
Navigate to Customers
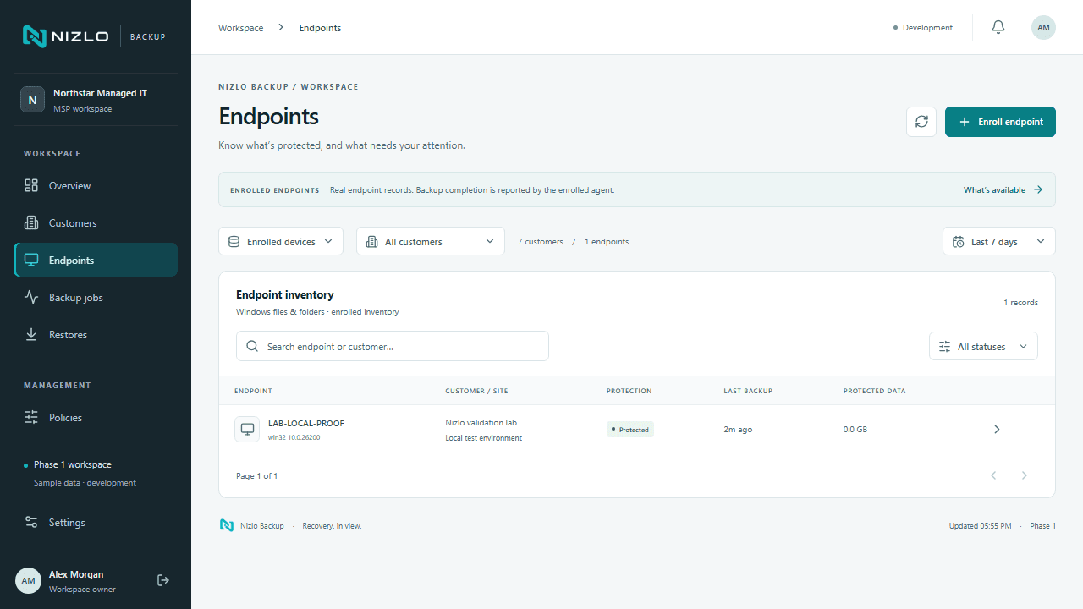point(96,222)
